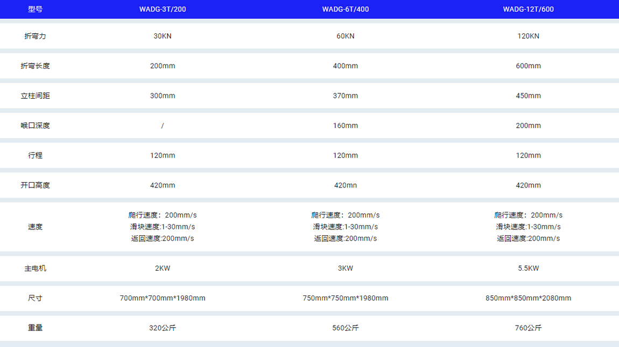Click the 420mn value under WADG-6T/400

(345, 185)
